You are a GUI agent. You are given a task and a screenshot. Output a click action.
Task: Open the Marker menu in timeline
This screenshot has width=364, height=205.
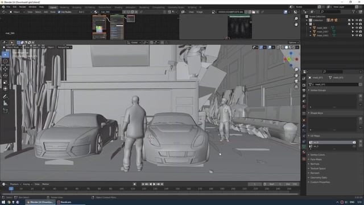click(45, 184)
